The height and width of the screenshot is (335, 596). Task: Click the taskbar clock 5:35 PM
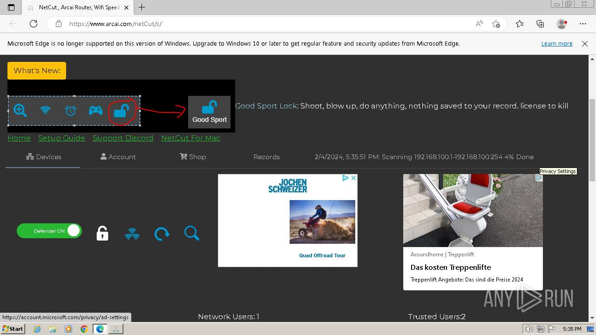pyautogui.click(x=572, y=329)
